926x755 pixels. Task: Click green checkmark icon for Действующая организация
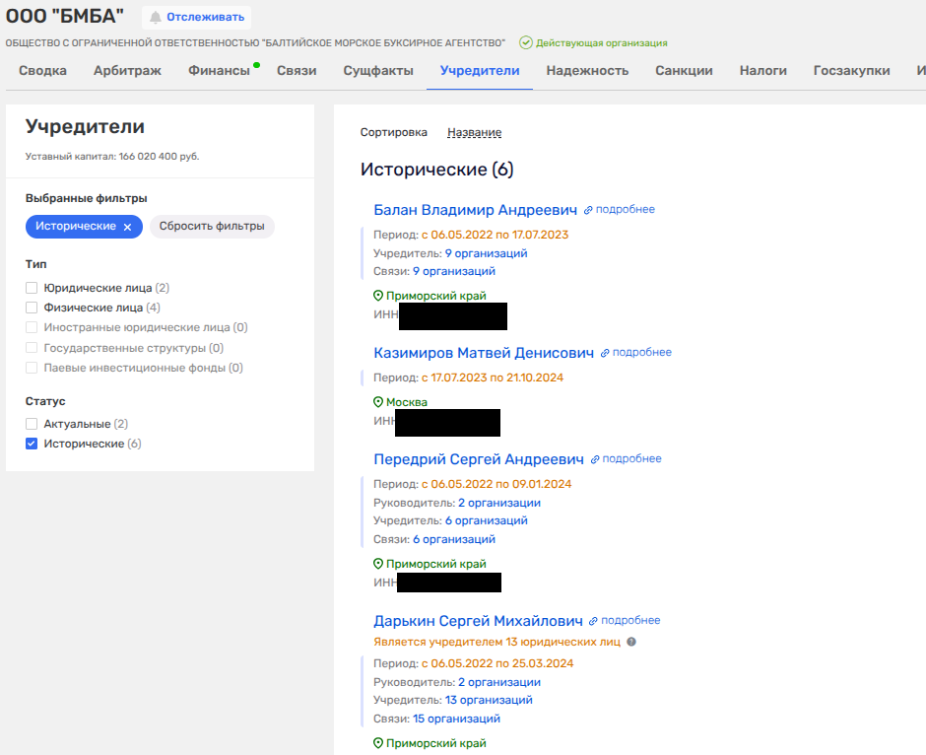[526, 43]
